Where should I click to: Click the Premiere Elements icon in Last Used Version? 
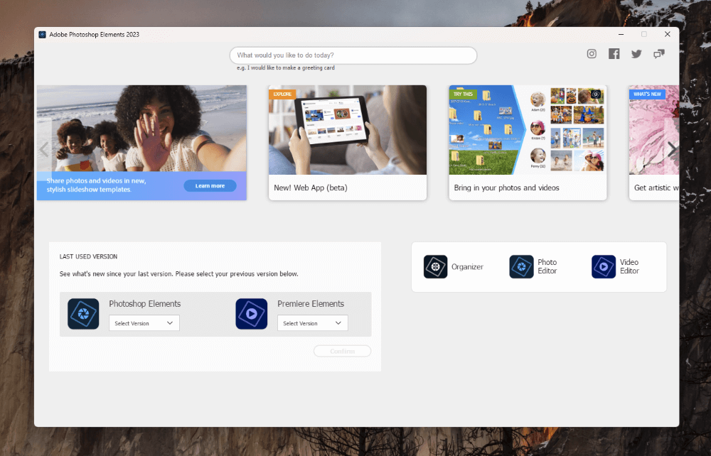point(252,314)
